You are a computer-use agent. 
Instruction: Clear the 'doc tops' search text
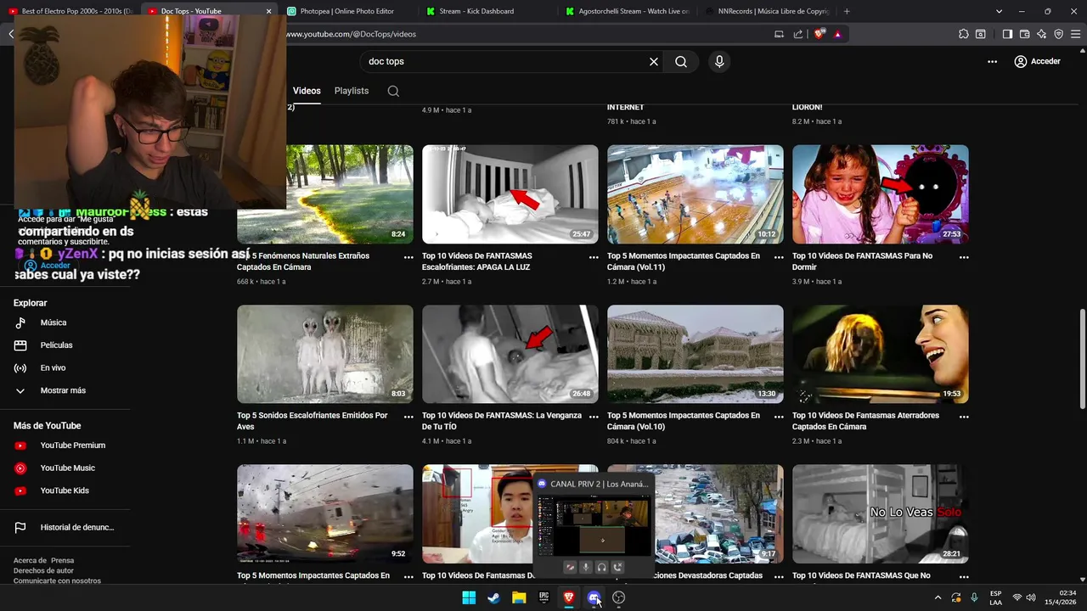pos(654,61)
